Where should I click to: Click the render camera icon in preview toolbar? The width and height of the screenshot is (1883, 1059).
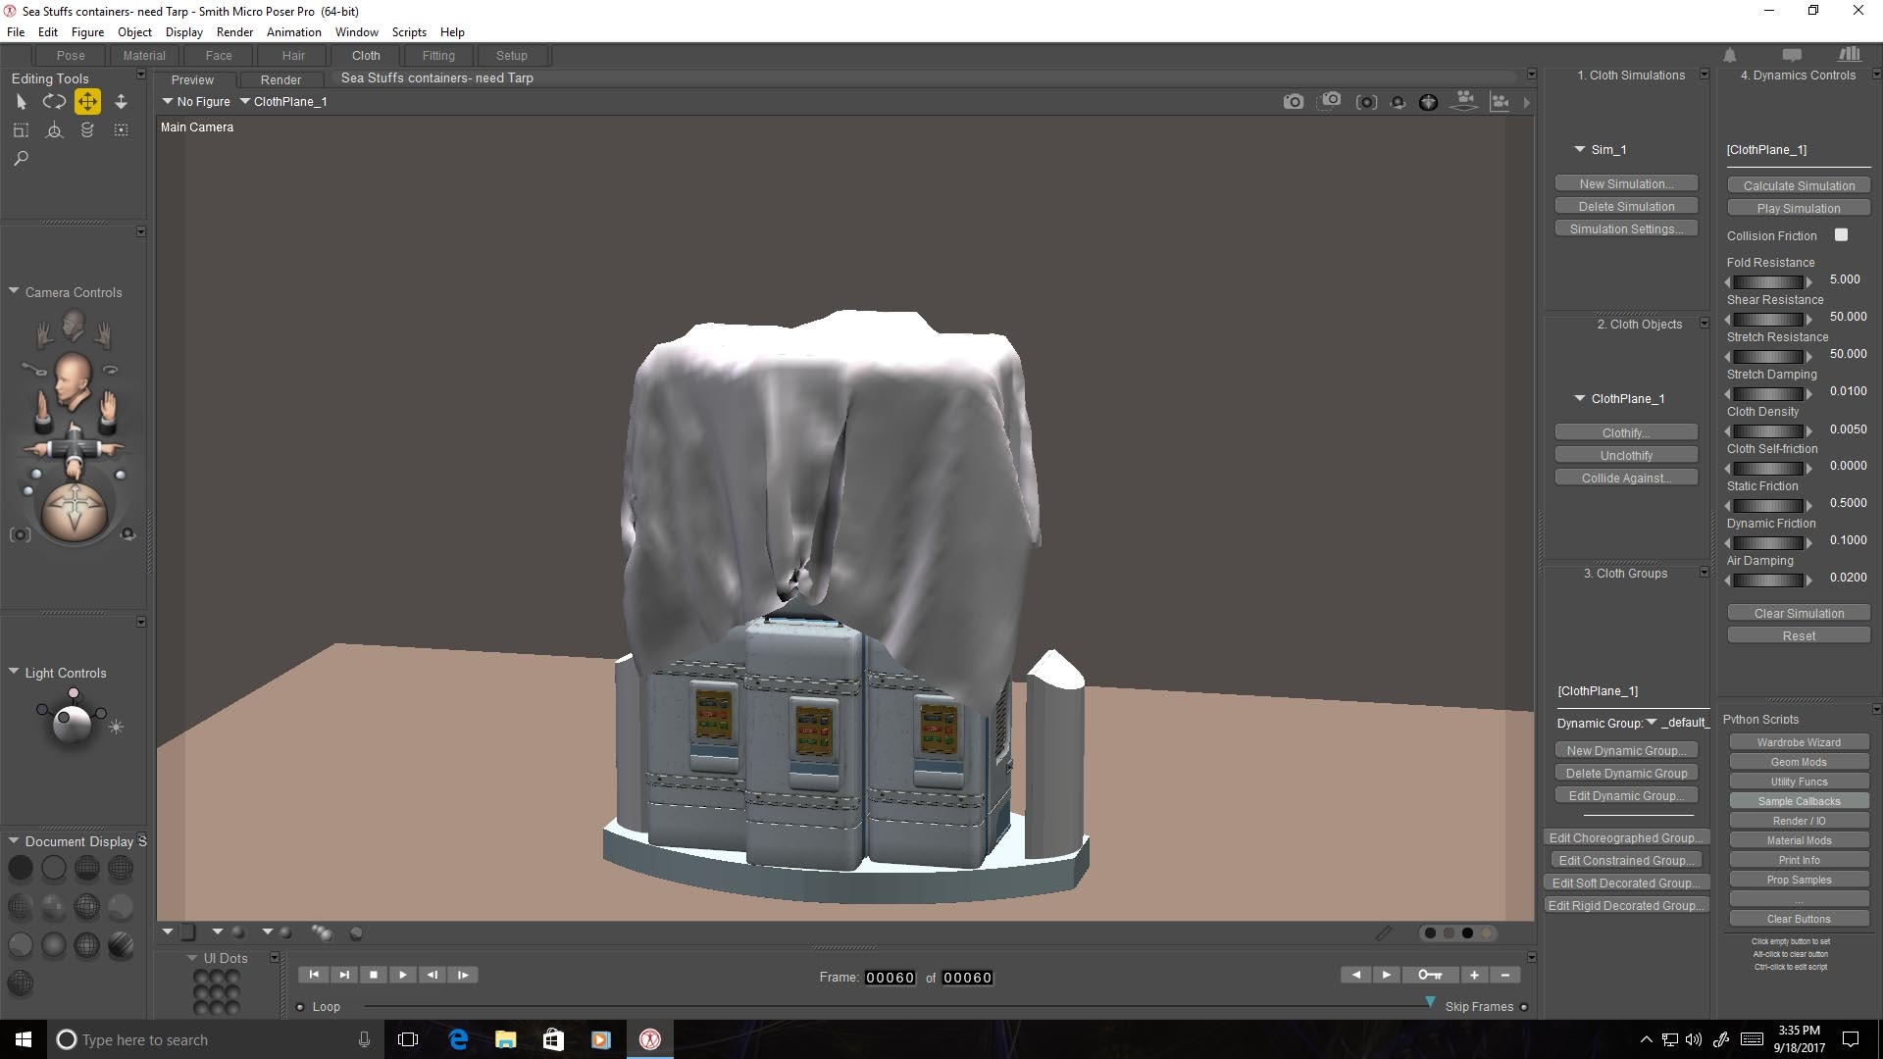coord(1293,102)
